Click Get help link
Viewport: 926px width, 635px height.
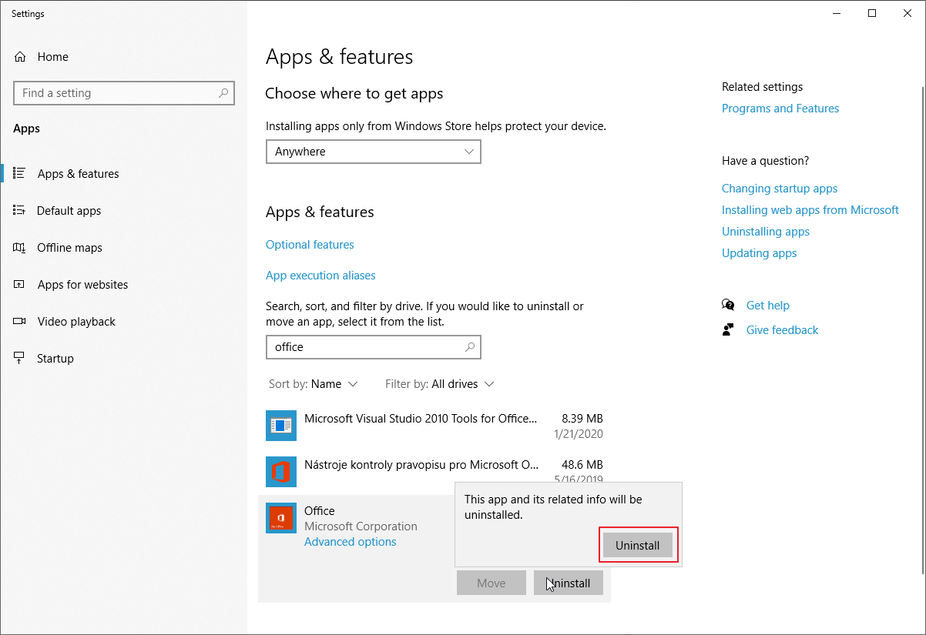(x=768, y=306)
